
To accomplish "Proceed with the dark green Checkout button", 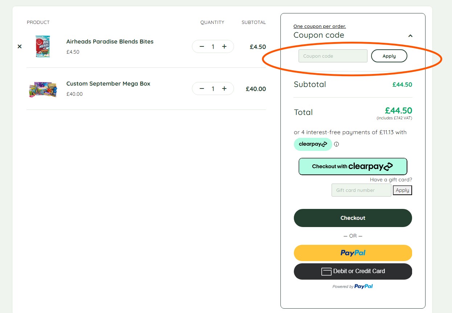I will (x=353, y=218).
